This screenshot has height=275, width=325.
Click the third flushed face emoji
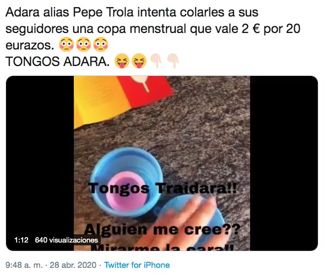click(x=100, y=45)
